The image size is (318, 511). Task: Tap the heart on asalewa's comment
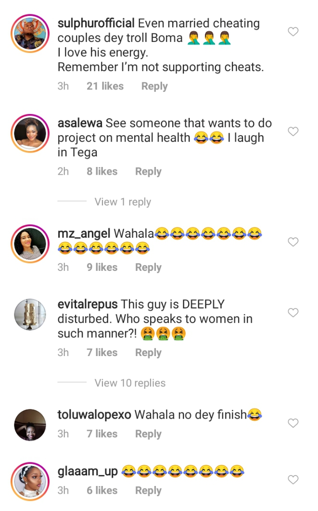(293, 131)
